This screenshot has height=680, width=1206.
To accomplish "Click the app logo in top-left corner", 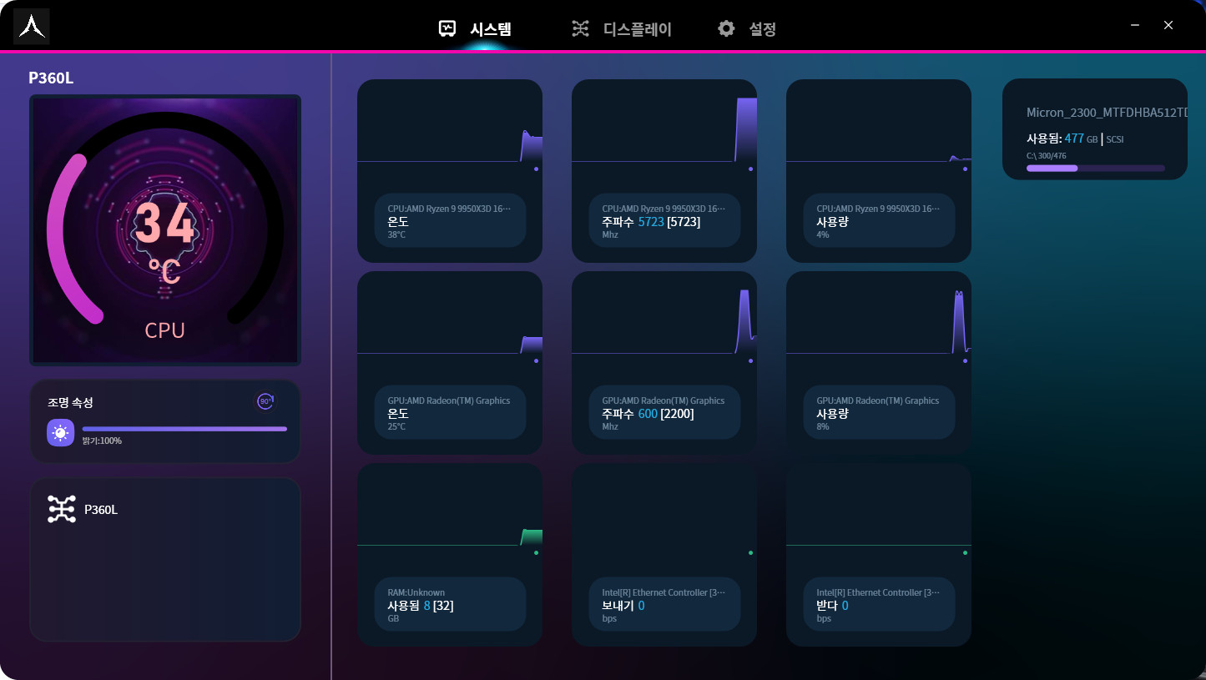I will pyautogui.click(x=31, y=26).
